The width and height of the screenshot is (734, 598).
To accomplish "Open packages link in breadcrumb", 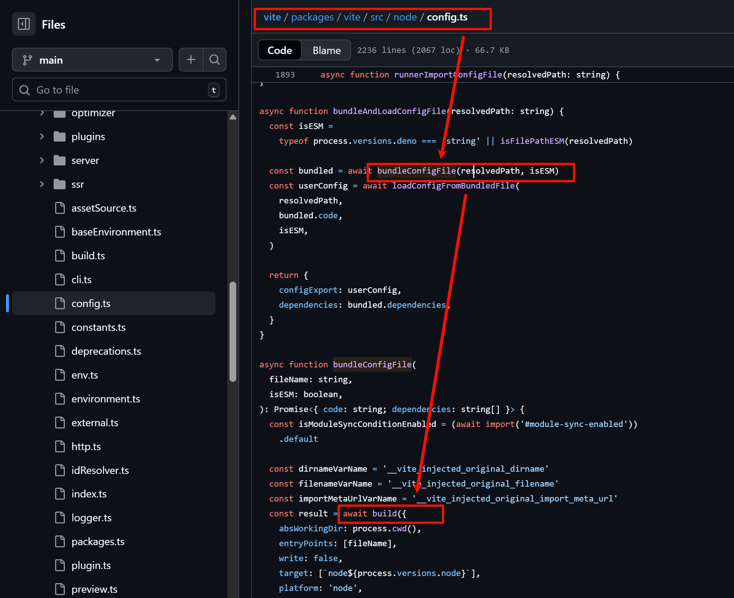I will (312, 17).
